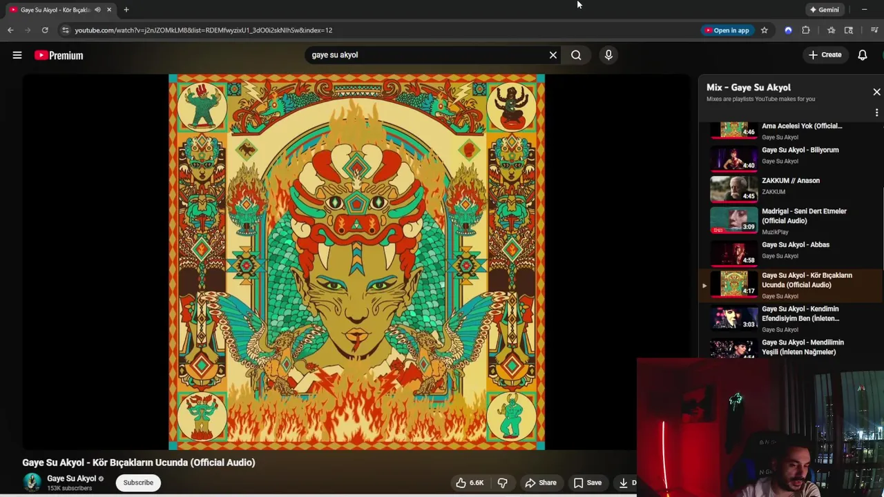
Task: Click the 'ZAKKUM' channel name under Anason
Action: (773, 192)
